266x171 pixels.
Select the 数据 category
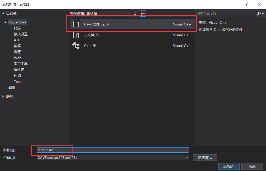[x=17, y=46]
